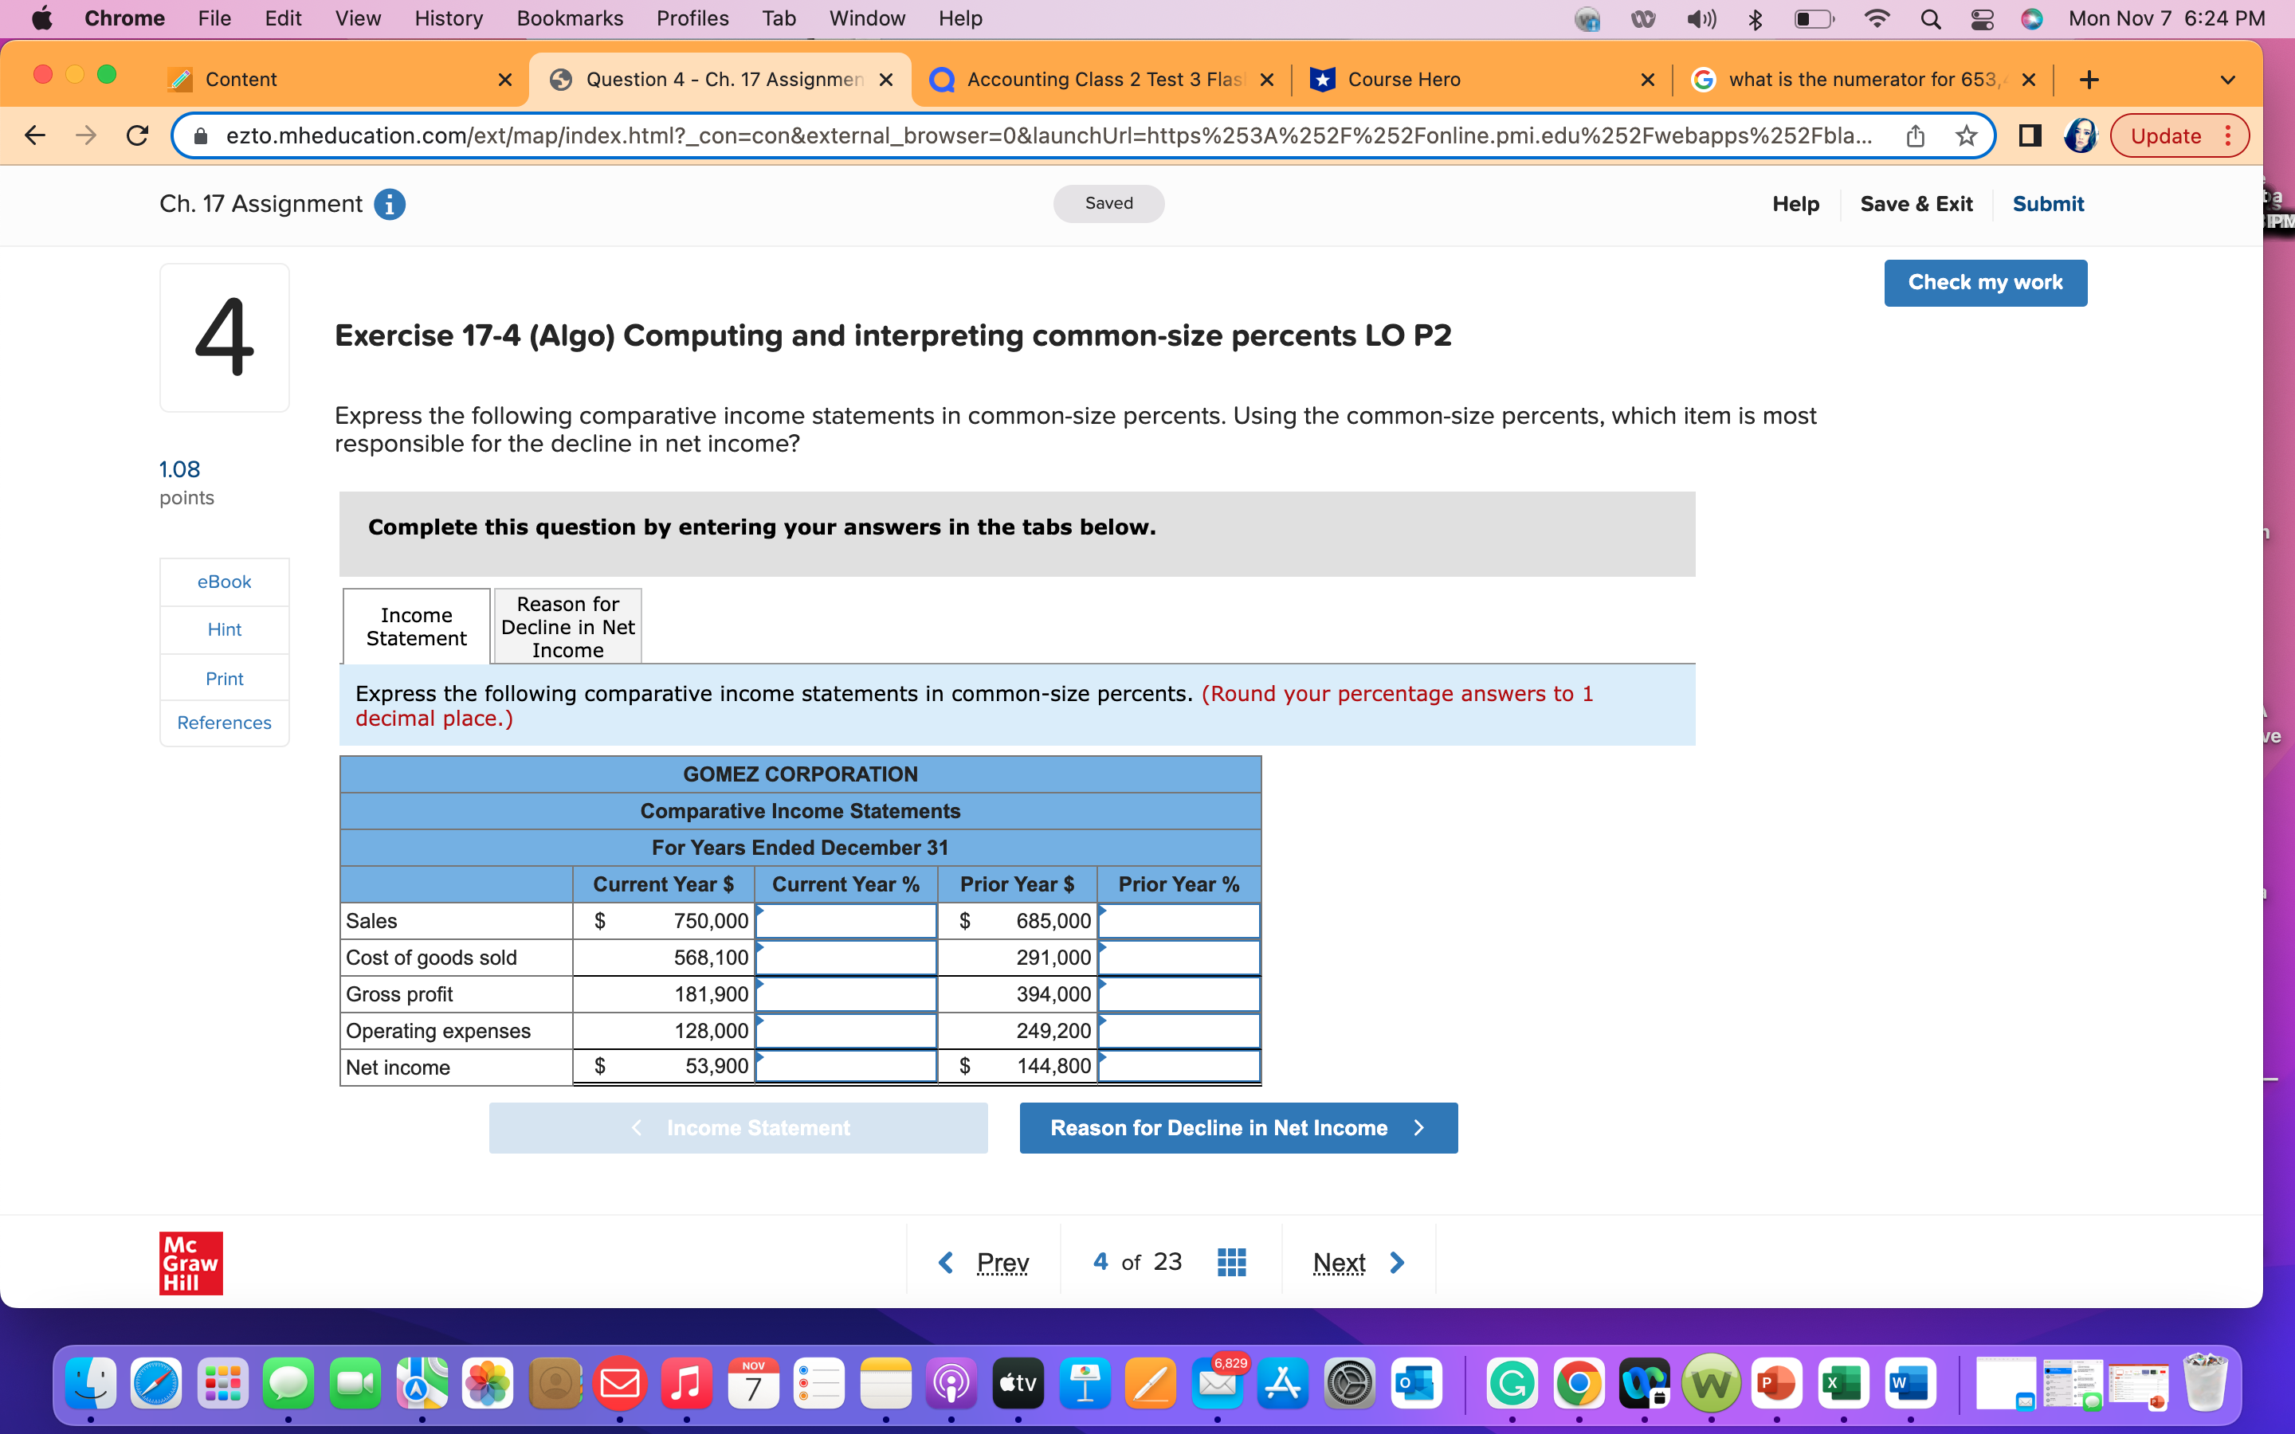2295x1434 pixels.
Task: Open the Mail app from the Dock
Action: (x=622, y=1384)
